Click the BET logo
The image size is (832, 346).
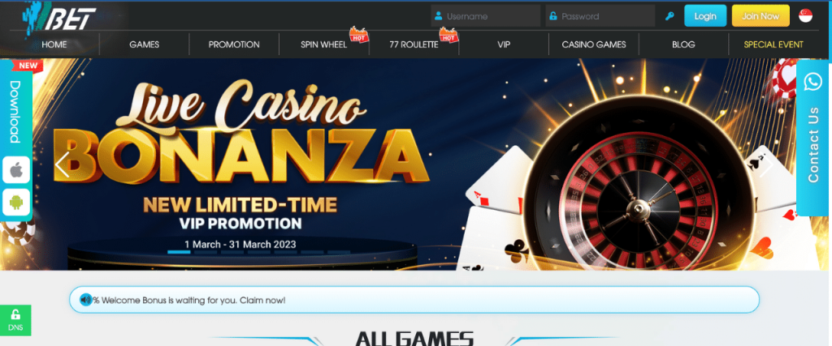[59, 17]
